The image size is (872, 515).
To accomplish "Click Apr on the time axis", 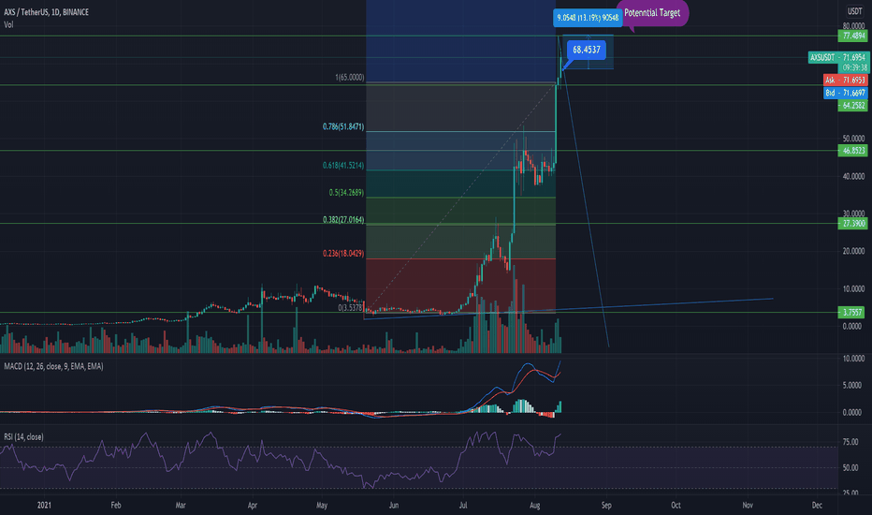I will click(253, 506).
